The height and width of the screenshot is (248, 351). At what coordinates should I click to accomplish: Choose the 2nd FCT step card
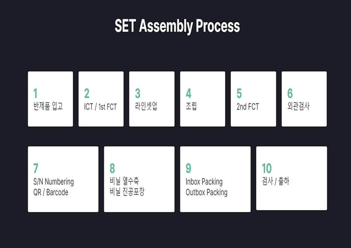point(253,99)
